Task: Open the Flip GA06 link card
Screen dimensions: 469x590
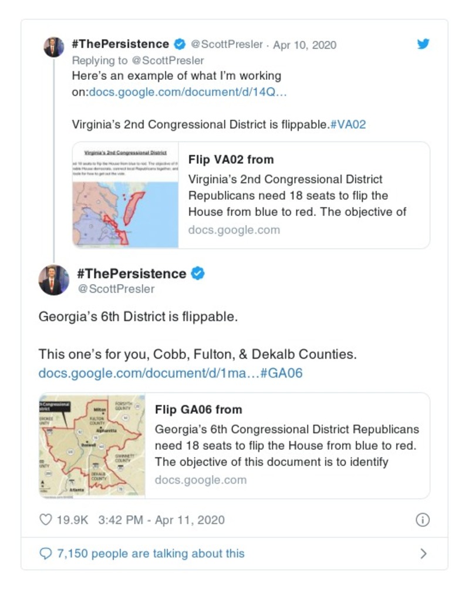Action: [287, 446]
